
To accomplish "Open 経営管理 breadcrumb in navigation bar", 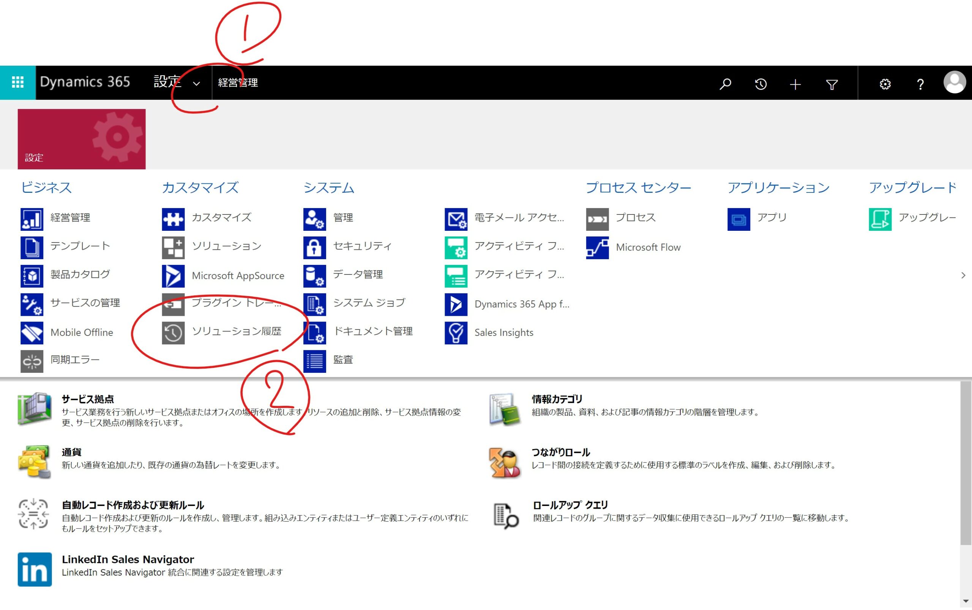I will coord(238,83).
